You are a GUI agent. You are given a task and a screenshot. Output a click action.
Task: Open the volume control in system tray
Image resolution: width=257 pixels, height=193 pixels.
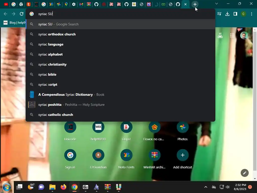coord(227,187)
